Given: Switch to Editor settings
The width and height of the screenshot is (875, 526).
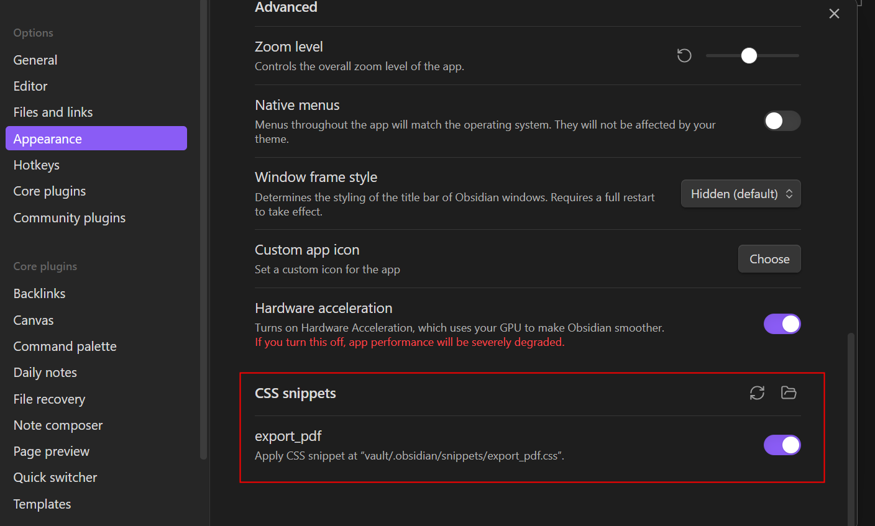Looking at the screenshot, I should tap(30, 86).
